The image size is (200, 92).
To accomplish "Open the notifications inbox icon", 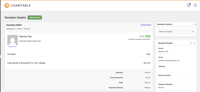I will click(x=189, y=5).
